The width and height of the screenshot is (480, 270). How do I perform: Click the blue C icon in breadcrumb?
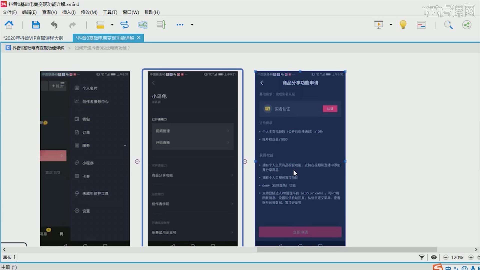(x=8, y=48)
